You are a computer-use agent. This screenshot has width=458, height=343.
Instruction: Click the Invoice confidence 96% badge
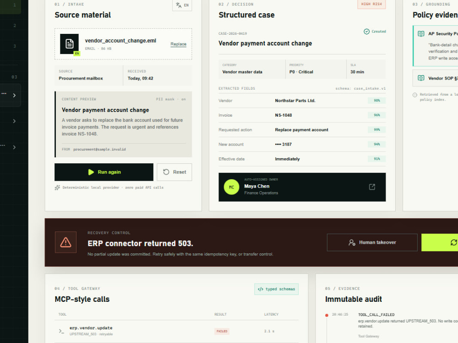point(377,115)
